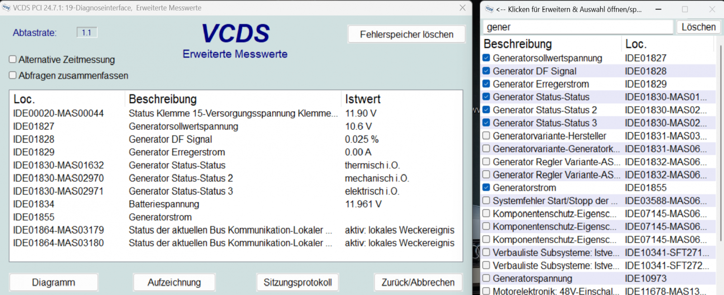This screenshot has height=295, width=724.
Task: Click IDE01855 in measurement table
Action: [34, 217]
